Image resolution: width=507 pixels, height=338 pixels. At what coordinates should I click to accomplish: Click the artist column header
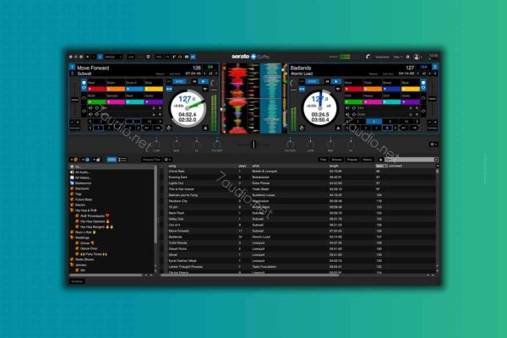point(256,166)
